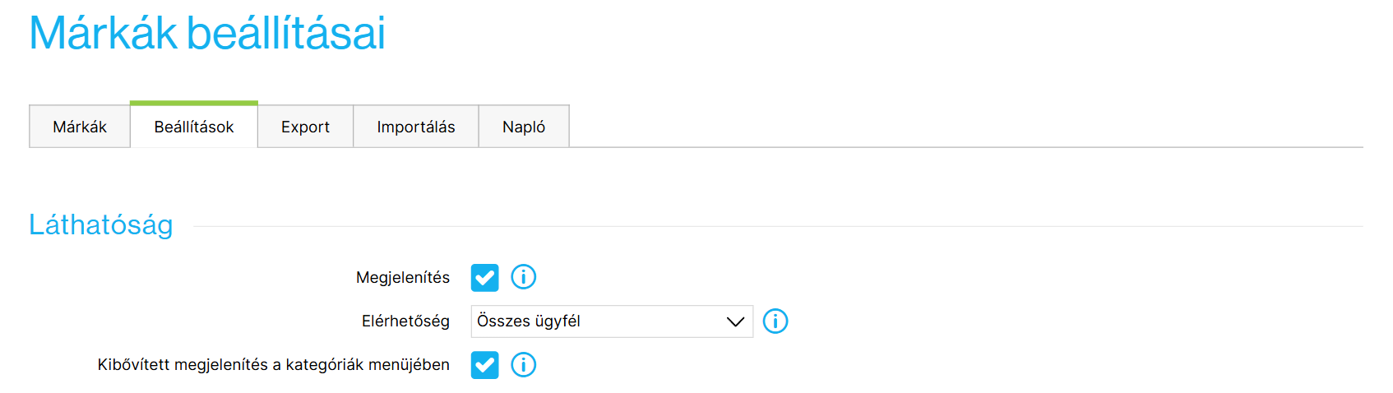Toggle Kibővített megjelenítés a kategóriák menüjében checkbox
This screenshot has width=1393, height=393.
[484, 365]
